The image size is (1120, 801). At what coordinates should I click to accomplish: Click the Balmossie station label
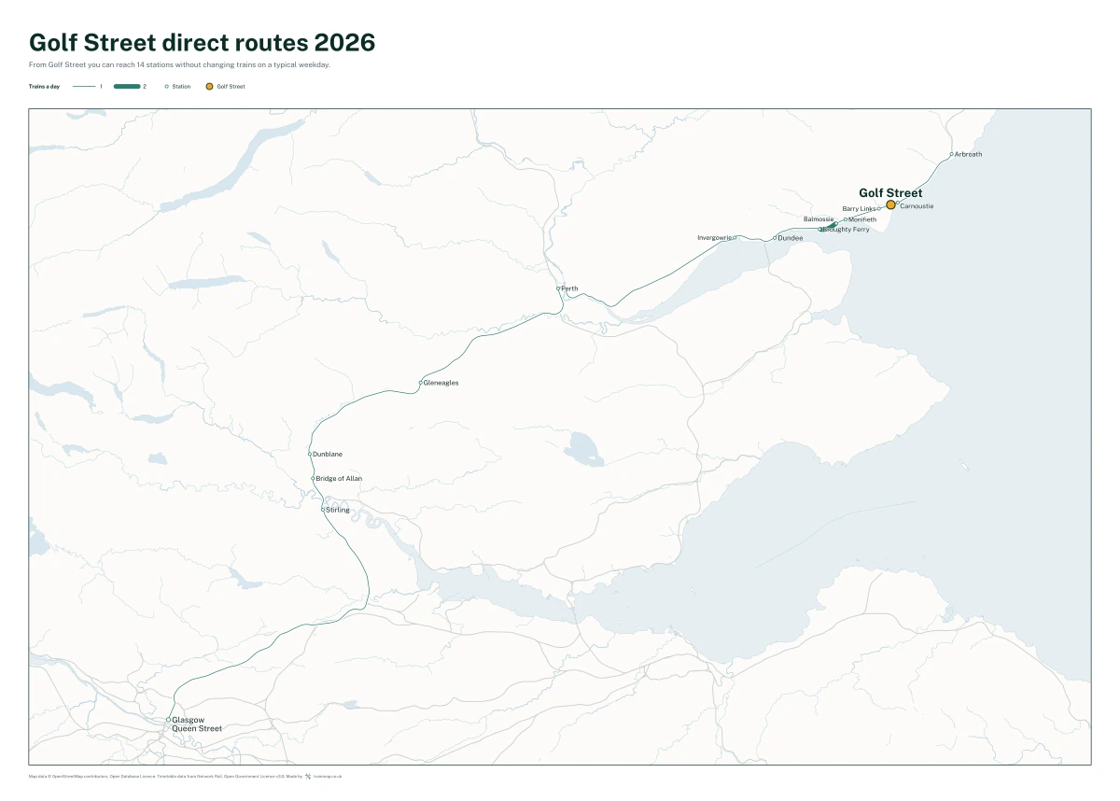tap(819, 219)
